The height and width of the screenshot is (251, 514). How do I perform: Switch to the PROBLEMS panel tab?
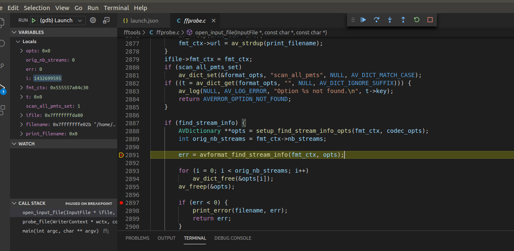[137, 238]
